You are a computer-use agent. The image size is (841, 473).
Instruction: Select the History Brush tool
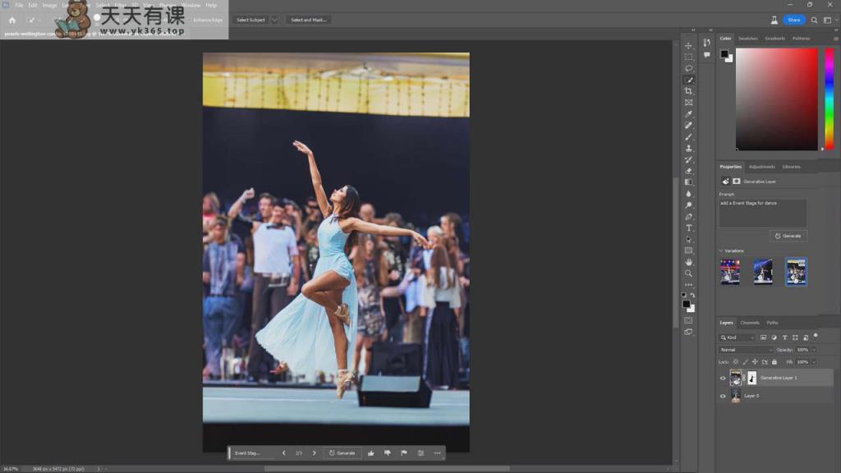(x=689, y=160)
